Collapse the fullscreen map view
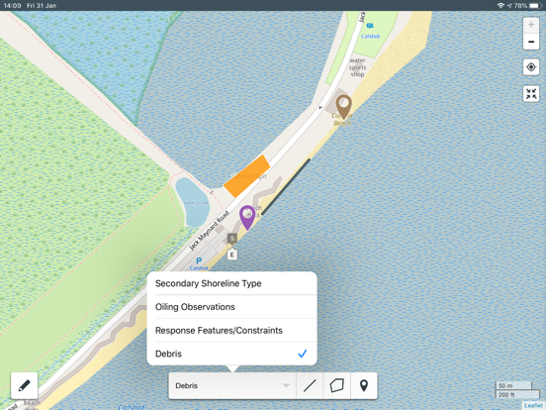The height and width of the screenshot is (410, 546). (x=531, y=94)
